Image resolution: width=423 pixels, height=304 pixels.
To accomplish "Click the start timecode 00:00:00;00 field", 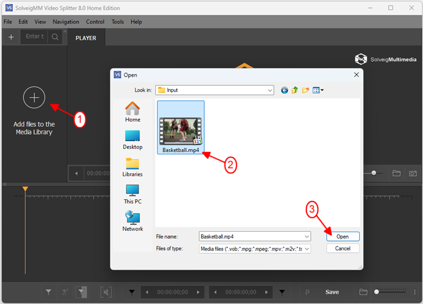I will point(173,292).
